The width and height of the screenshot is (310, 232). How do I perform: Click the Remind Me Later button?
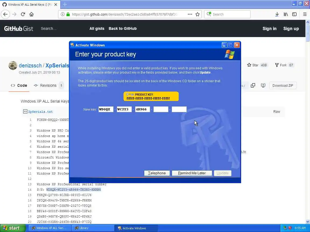point(192,173)
